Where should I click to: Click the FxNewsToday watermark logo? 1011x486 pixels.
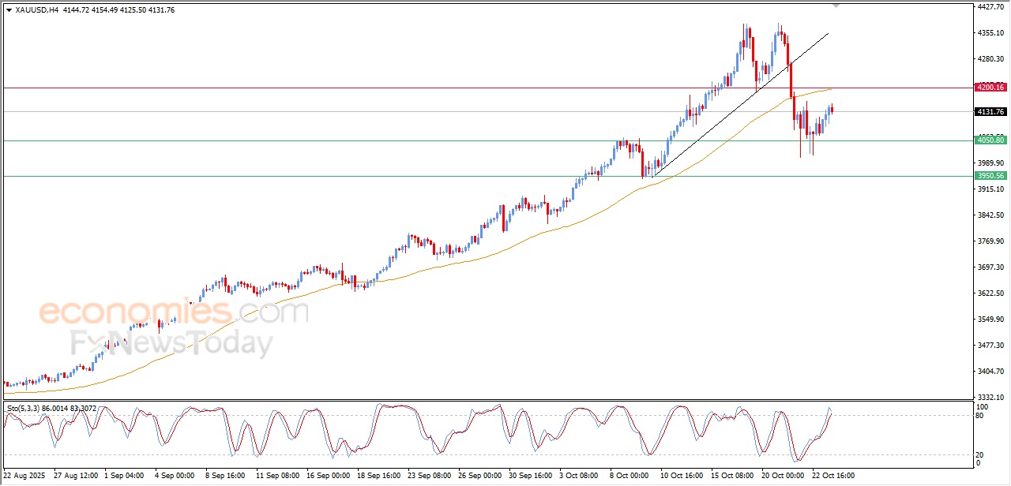tap(172, 344)
